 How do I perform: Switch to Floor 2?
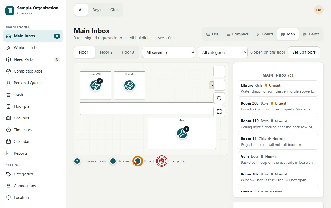point(106,52)
